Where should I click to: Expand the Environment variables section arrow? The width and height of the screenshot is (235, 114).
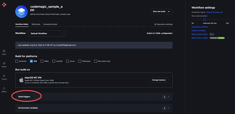pos(169,108)
